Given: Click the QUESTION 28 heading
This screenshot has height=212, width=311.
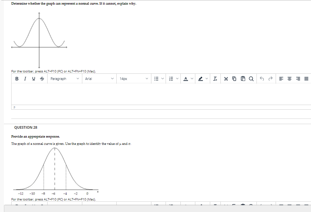Looking at the screenshot, I should (25, 127).
